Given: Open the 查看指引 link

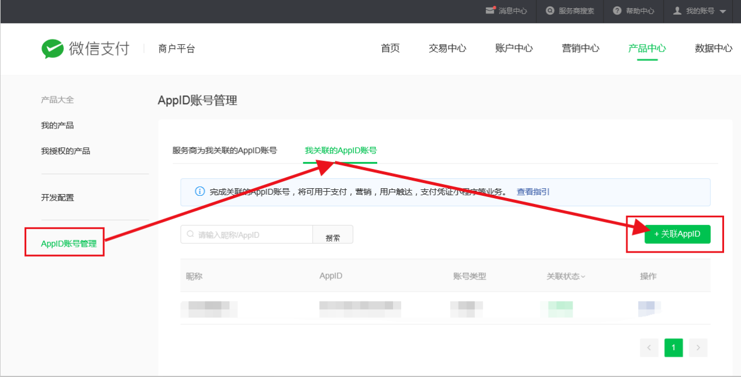Looking at the screenshot, I should pos(533,192).
